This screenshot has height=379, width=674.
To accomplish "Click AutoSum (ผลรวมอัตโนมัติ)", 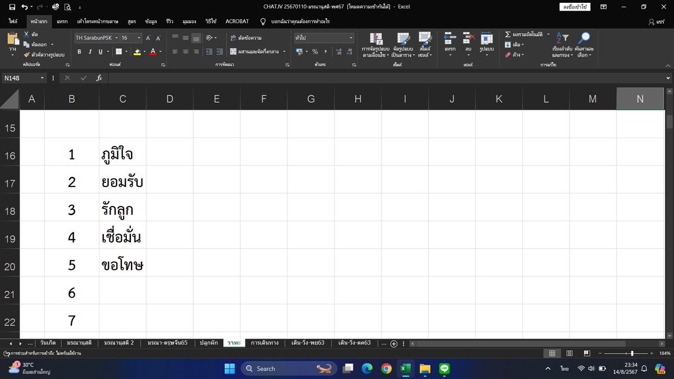I will point(524,35).
